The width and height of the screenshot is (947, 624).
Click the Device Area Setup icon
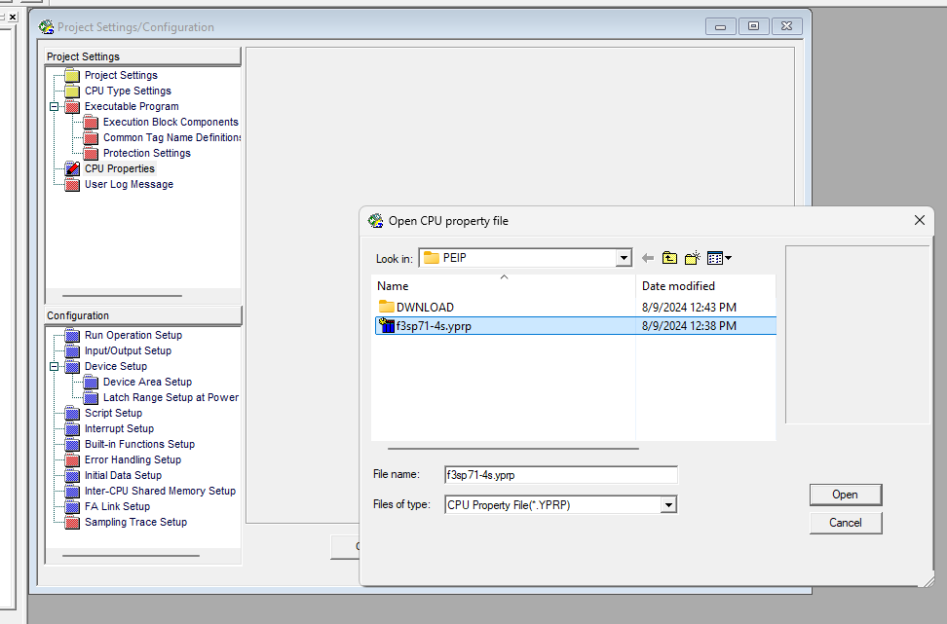click(91, 383)
